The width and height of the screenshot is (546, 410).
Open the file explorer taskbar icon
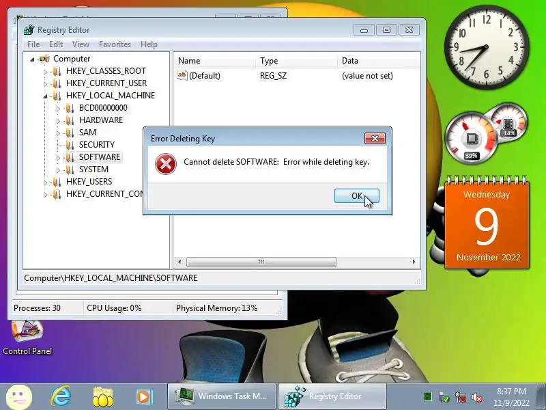[103, 397]
